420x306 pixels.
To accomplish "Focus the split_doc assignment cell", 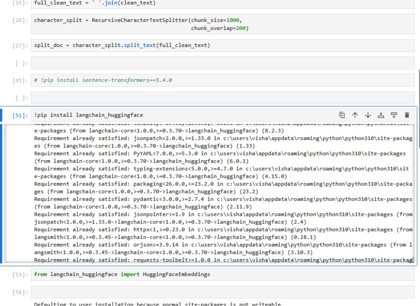I will 223,45.
